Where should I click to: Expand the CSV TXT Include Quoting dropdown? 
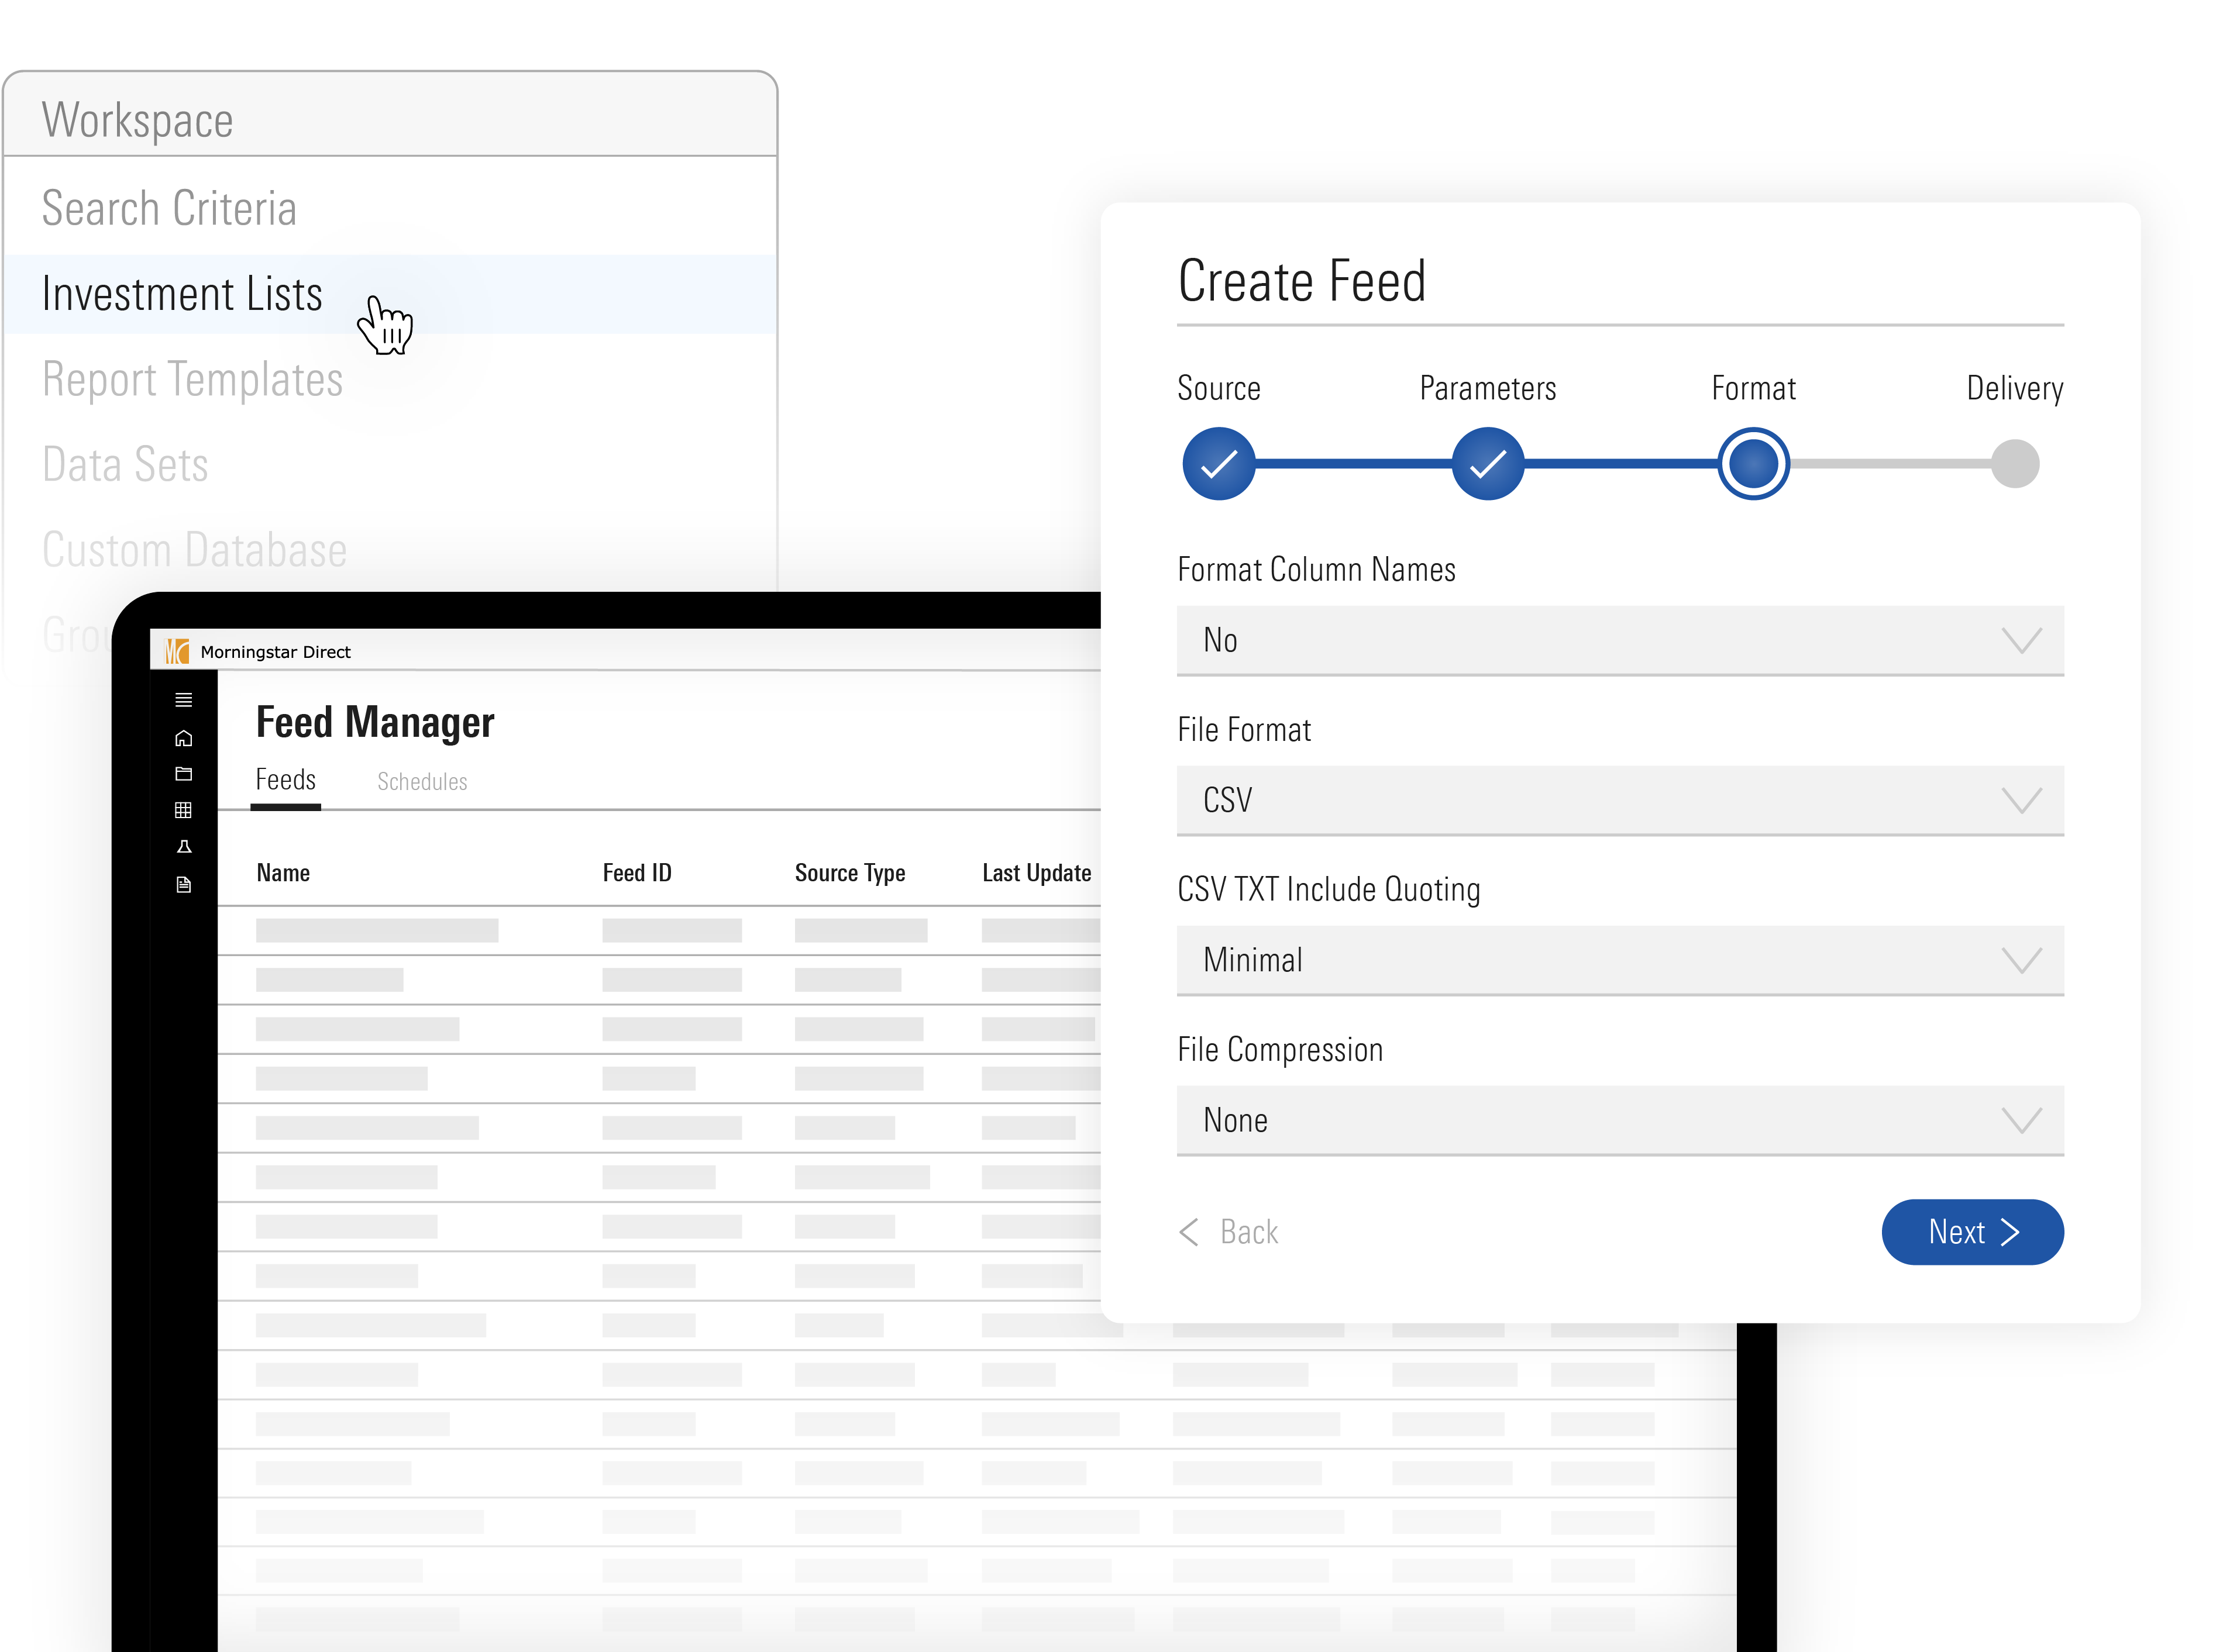[1620, 960]
